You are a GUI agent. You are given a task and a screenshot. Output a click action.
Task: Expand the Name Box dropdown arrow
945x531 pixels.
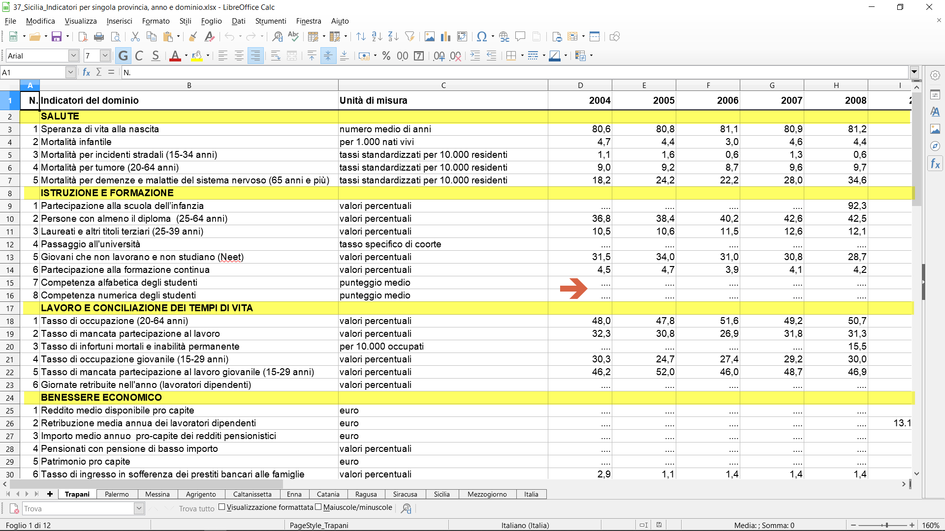click(x=70, y=72)
